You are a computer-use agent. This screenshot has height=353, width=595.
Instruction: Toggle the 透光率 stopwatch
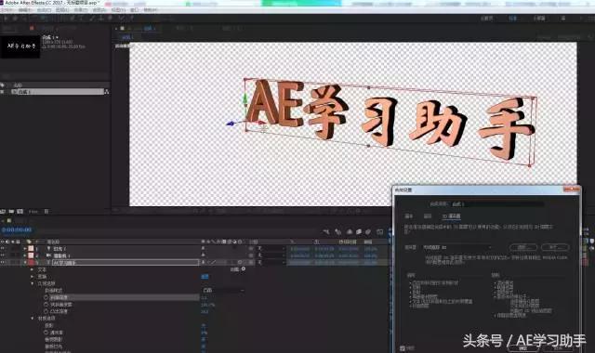[46, 333]
